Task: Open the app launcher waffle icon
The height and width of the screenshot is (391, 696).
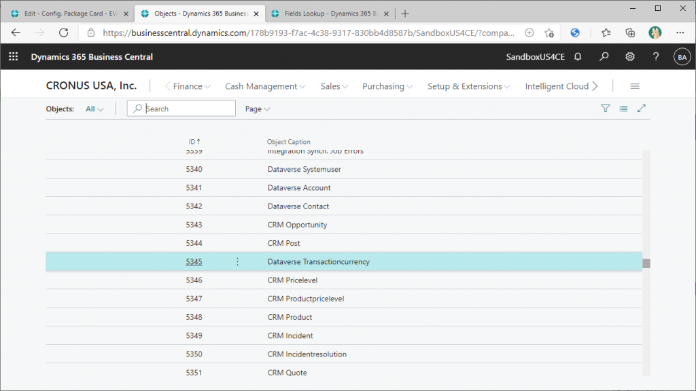Action: pyautogui.click(x=14, y=57)
